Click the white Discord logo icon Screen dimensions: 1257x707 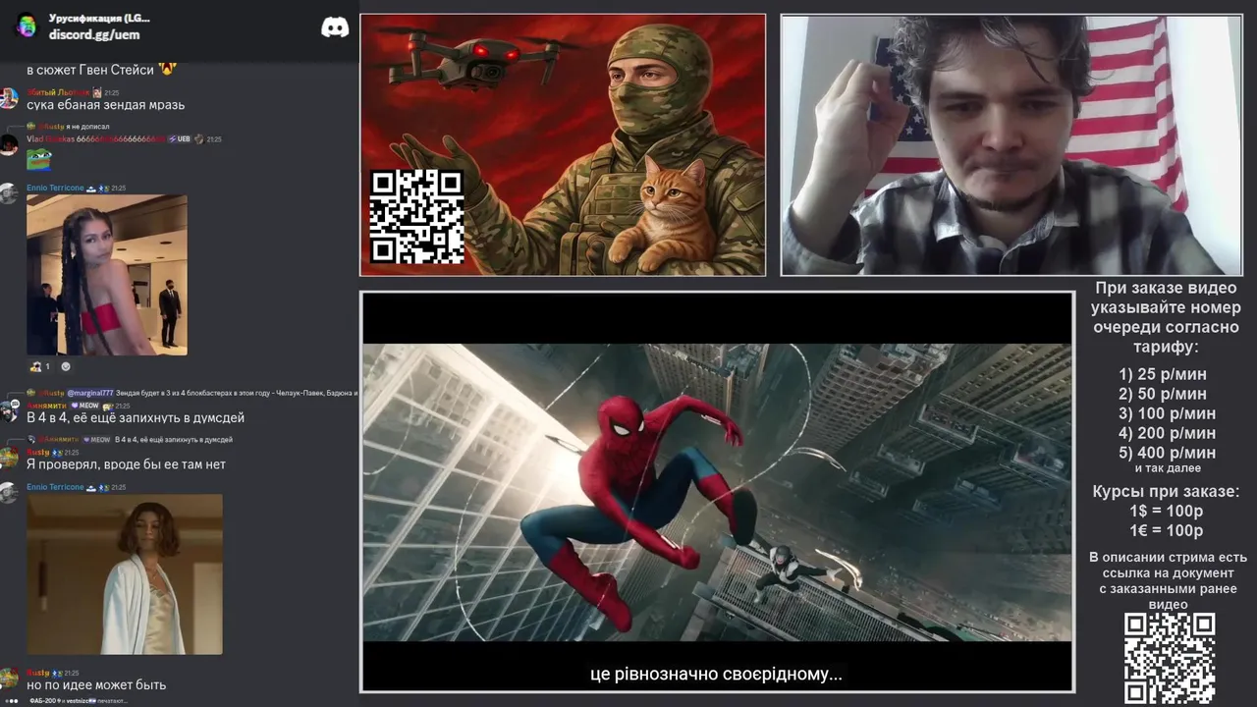[x=335, y=27]
